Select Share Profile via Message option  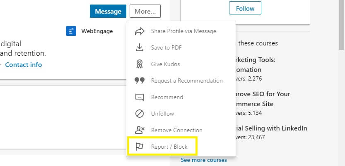[x=181, y=31]
